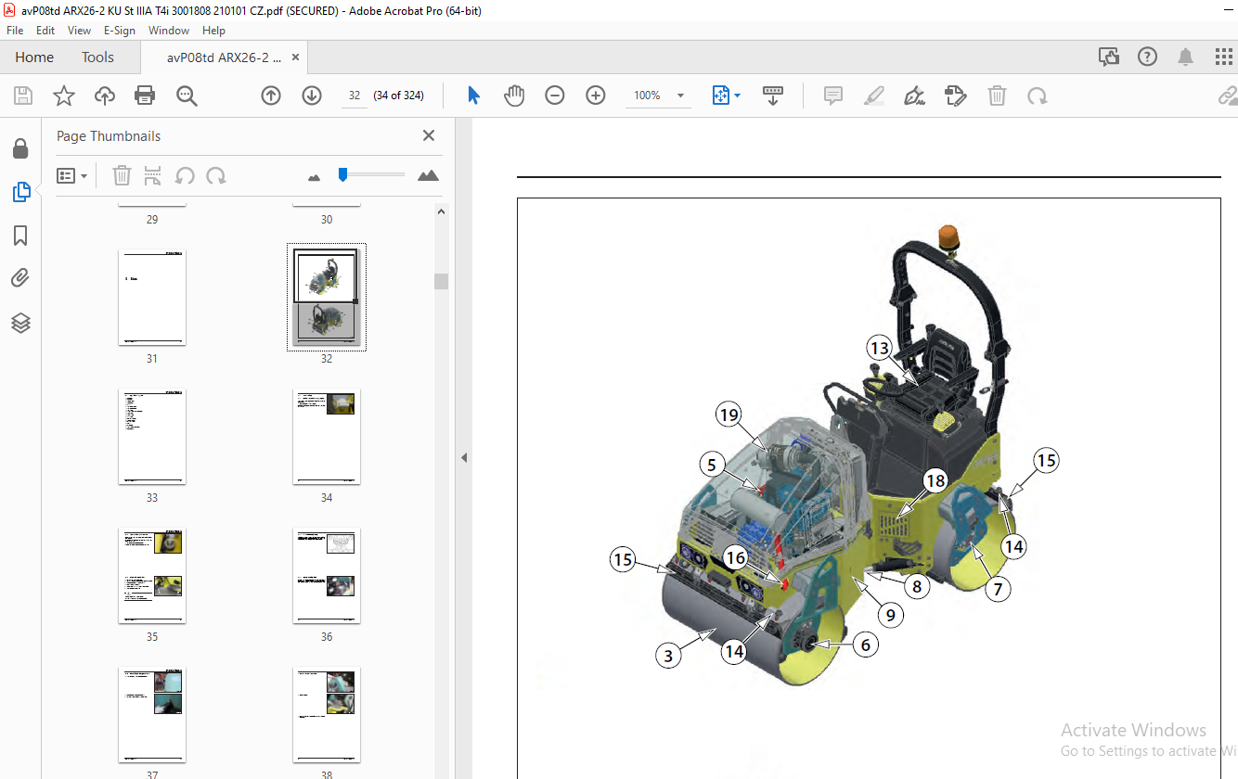Select page 34 thumbnail

point(327,437)
